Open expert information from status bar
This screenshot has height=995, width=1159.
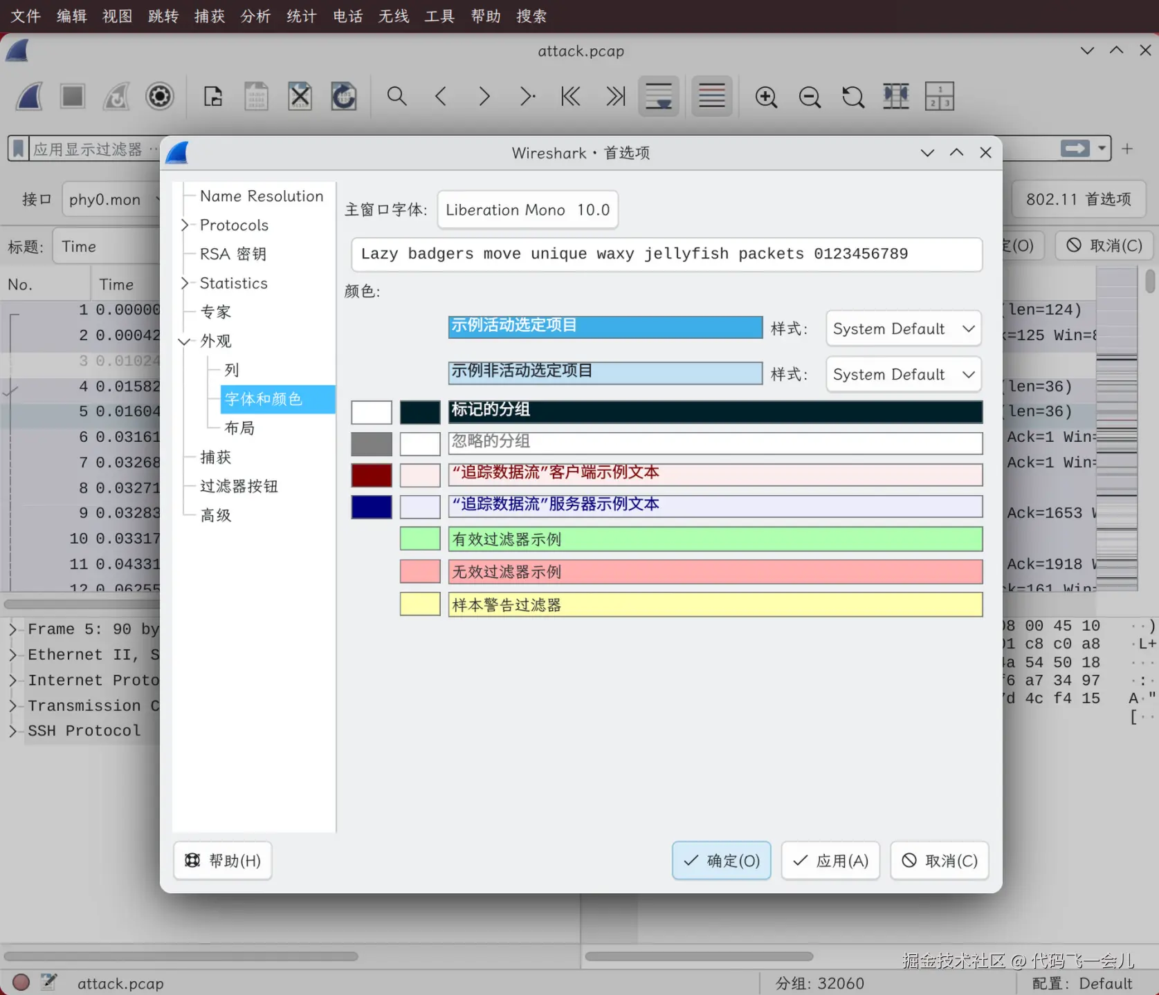click(21, 983)
